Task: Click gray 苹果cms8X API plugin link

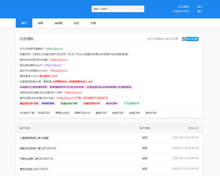Action: tap(62, 113)
